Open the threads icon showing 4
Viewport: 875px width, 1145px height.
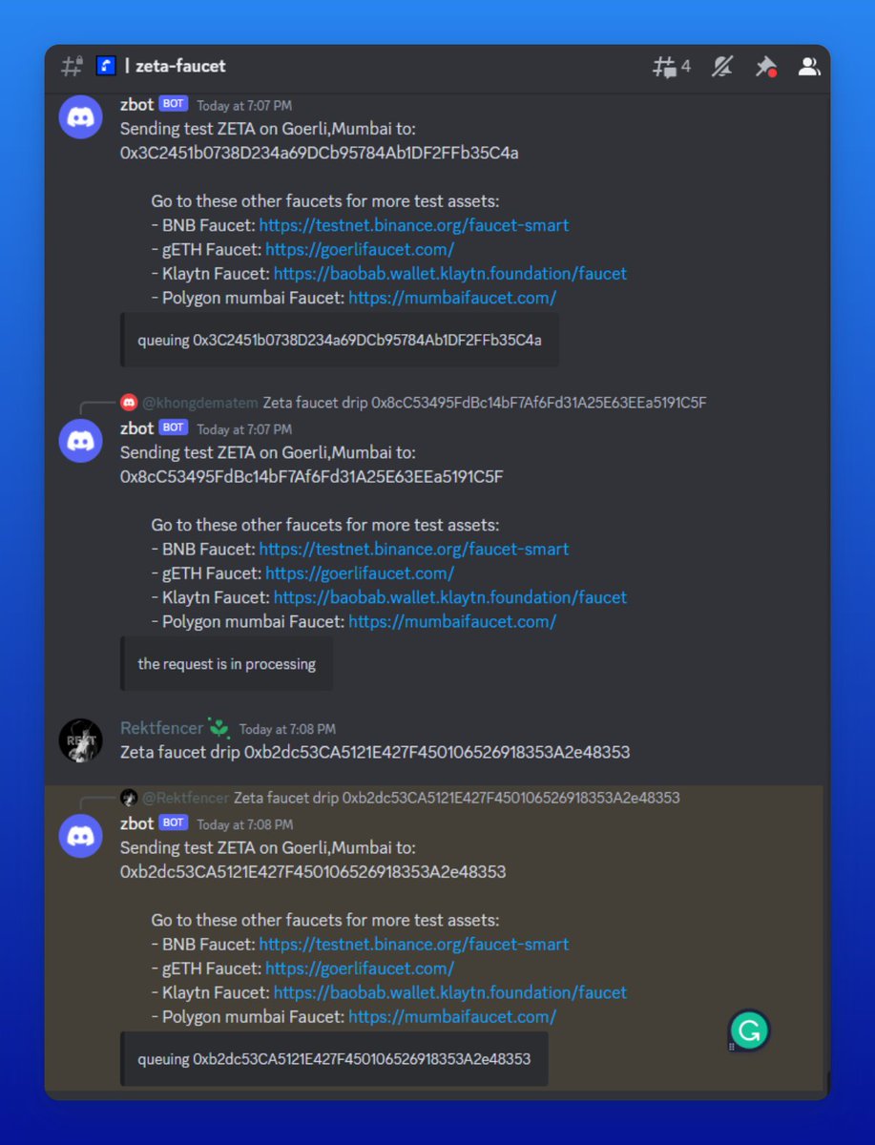(671, 67)
